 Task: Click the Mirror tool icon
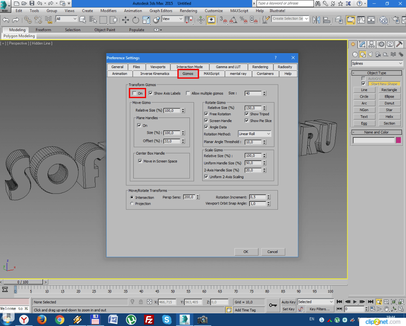tap(316, 20)
